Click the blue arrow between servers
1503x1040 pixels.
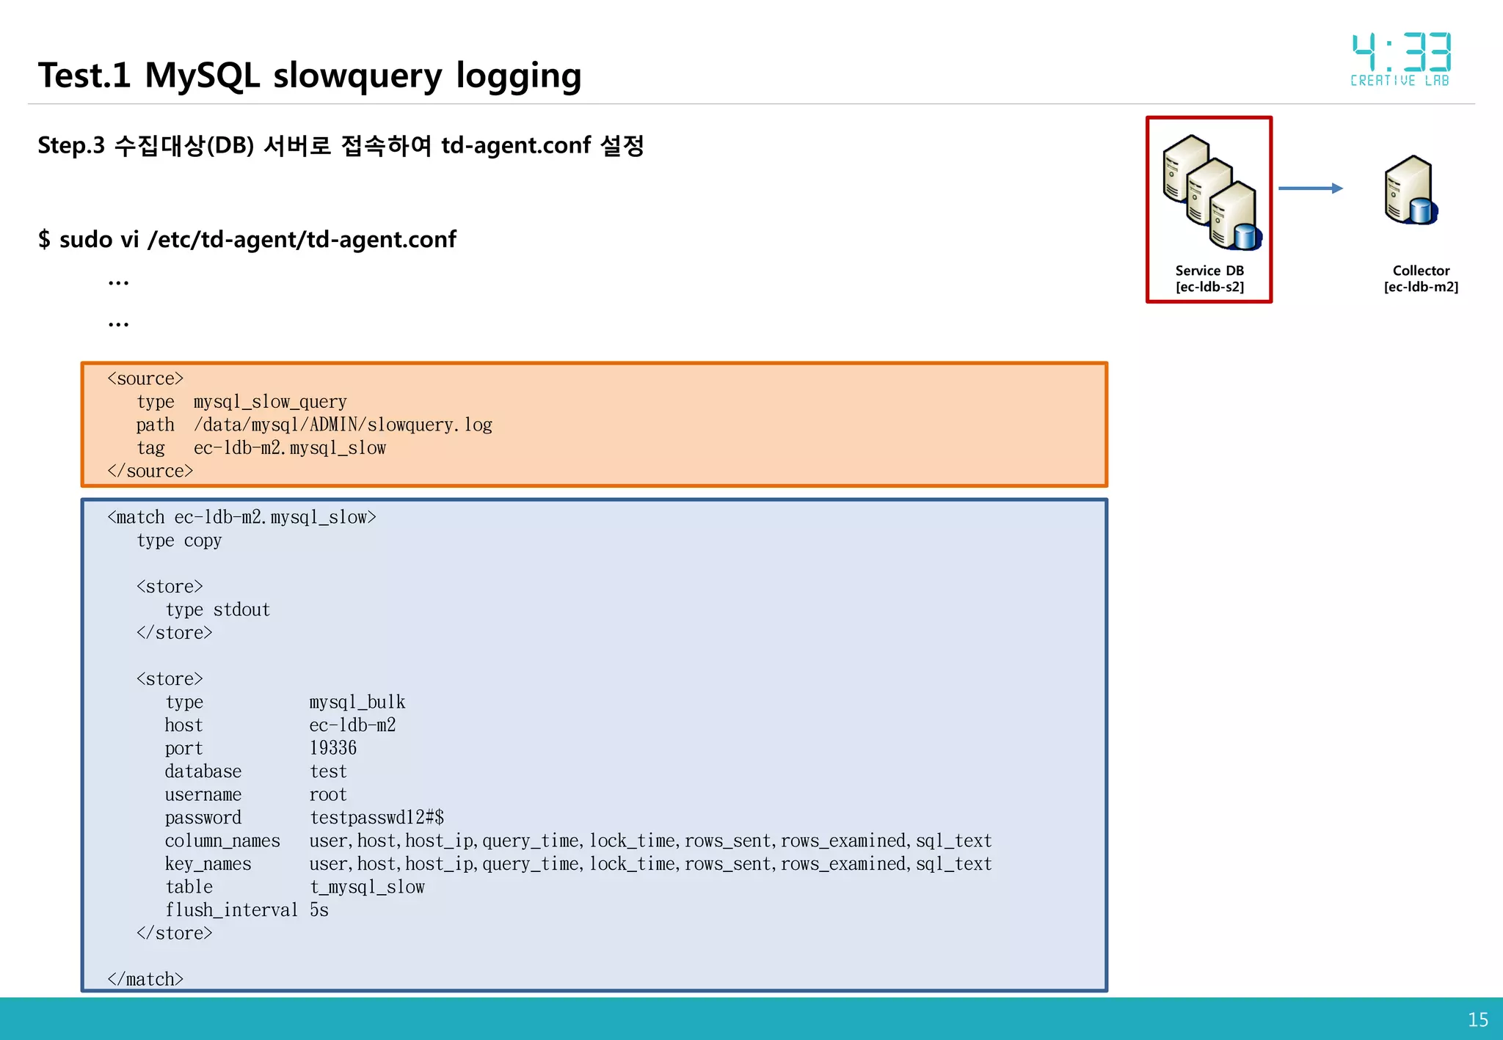[x=1310, y=188]
